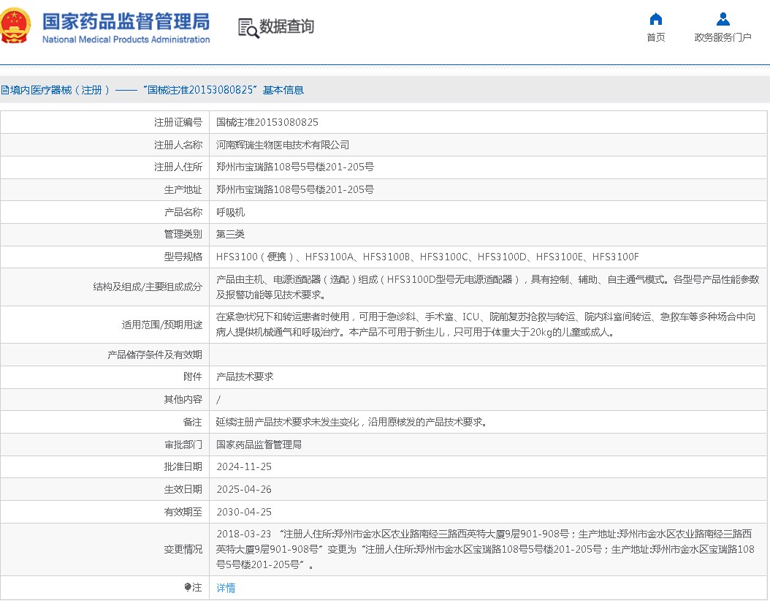The height and width of the screenshot is (601, 770).
Task: Click the approval date 2024-11-25
Action: (x=244, y=466)
